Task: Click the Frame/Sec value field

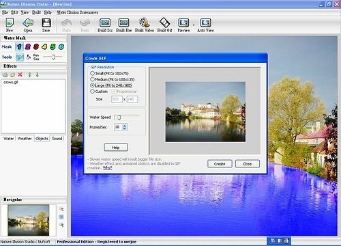Action: [118, 127]
